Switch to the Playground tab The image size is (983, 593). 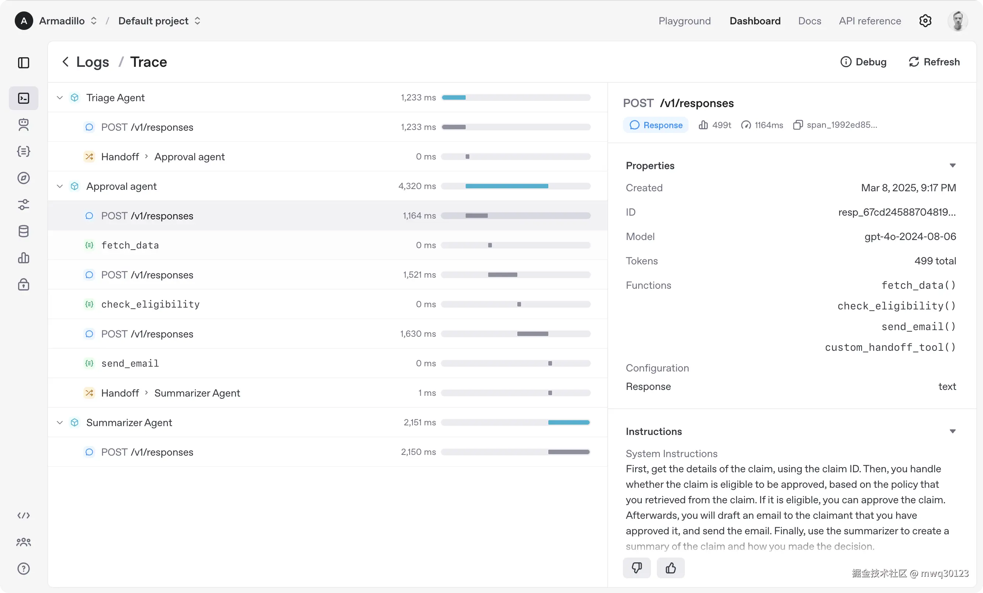click(684, 21)
